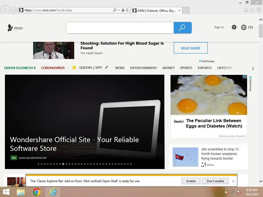
Task: Click the browser Back arrow button
Action: (5, 10)
